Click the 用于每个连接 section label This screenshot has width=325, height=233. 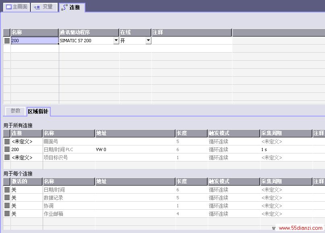coord(18,174)
